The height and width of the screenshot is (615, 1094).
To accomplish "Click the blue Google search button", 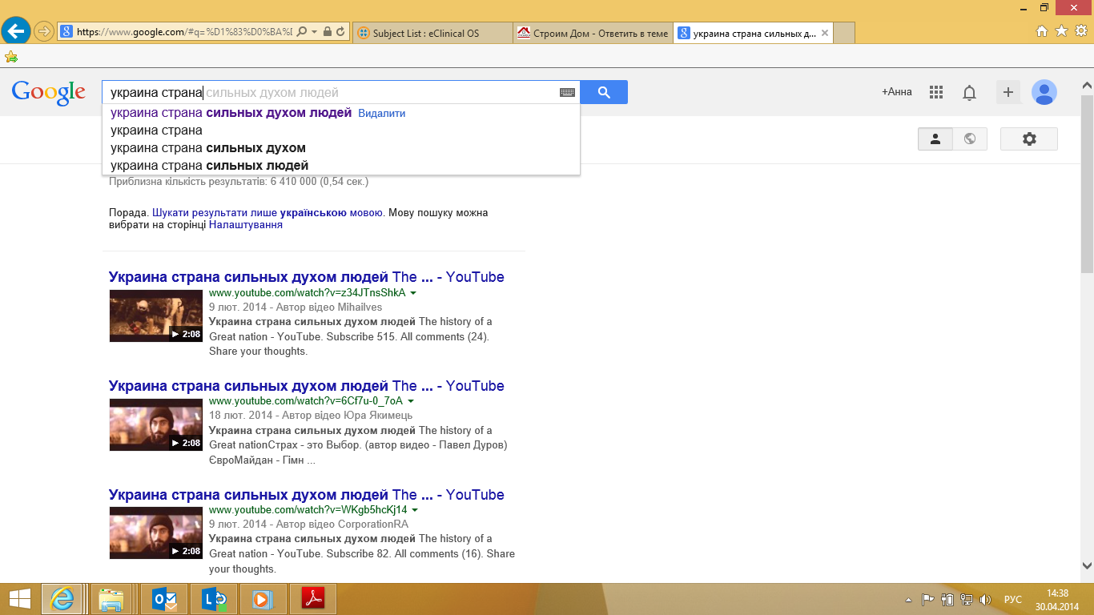I will [x=604, y=92].
